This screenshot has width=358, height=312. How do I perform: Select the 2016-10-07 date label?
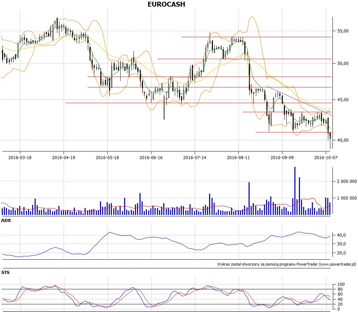click(326, 157)
